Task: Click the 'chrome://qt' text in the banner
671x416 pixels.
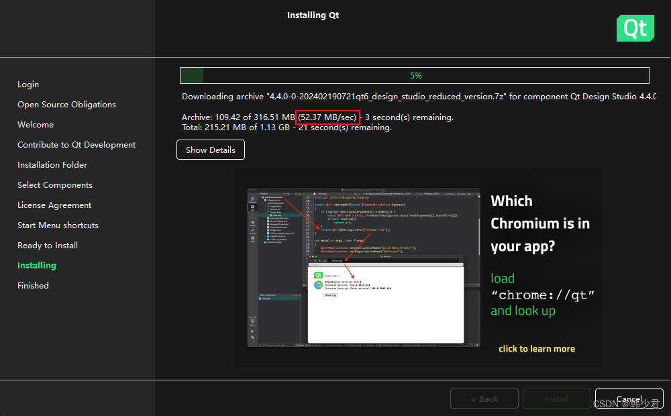Action: pyautogui.click(x=543, y=295)
